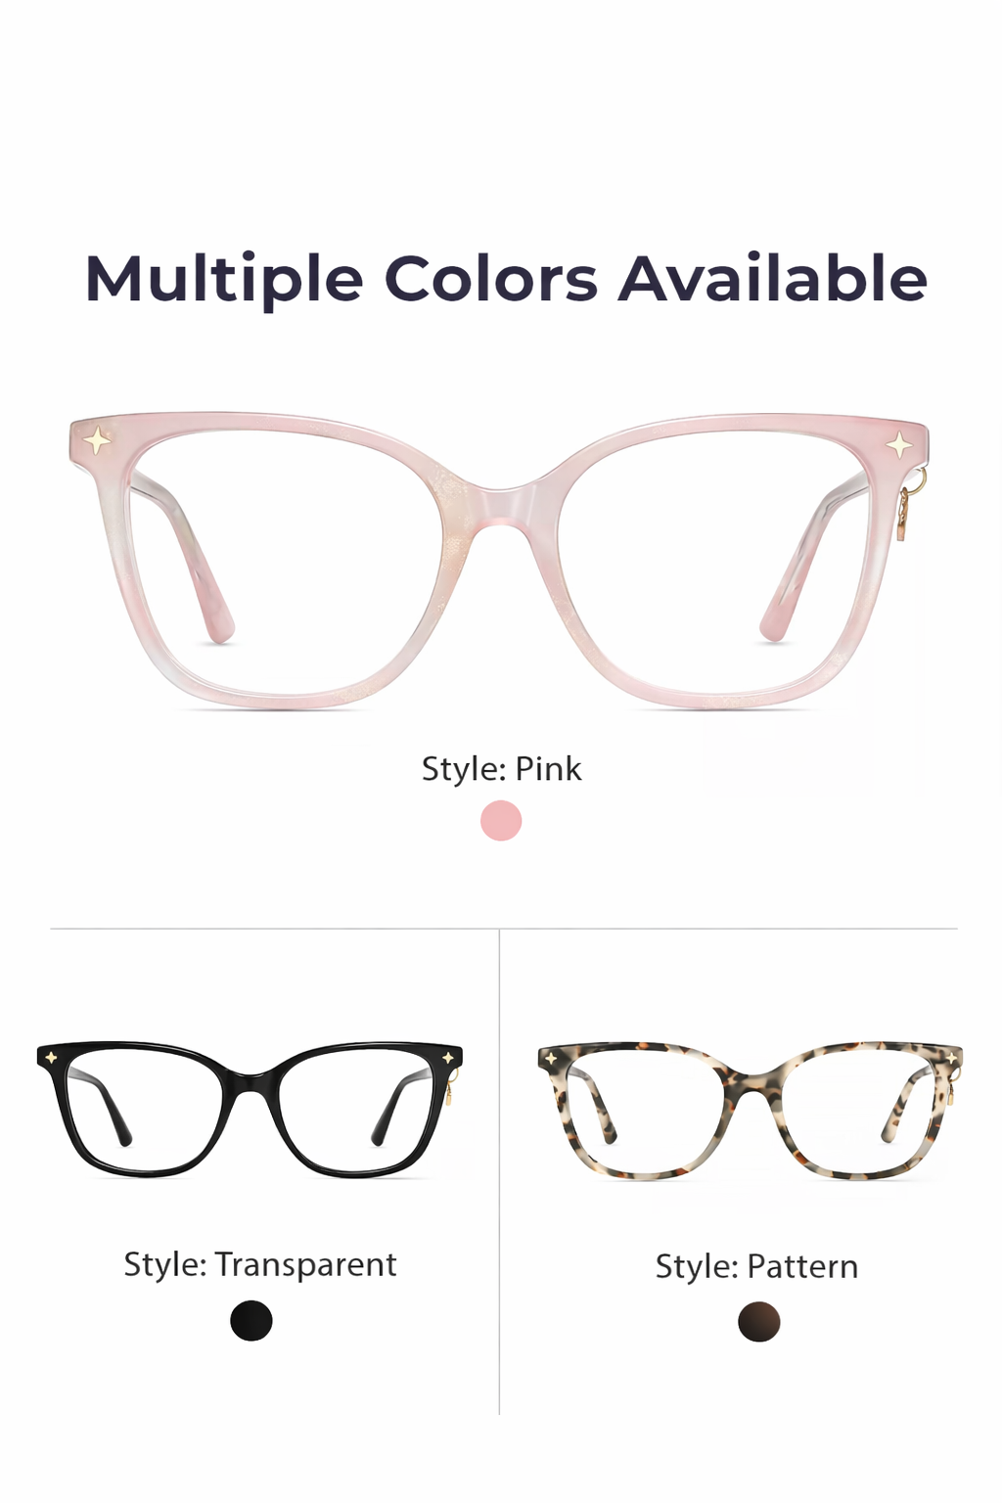Viewport: 1002px width, 1503px height.
Task: Click right gold star on pink frame
Action: [x=899, y=445]
